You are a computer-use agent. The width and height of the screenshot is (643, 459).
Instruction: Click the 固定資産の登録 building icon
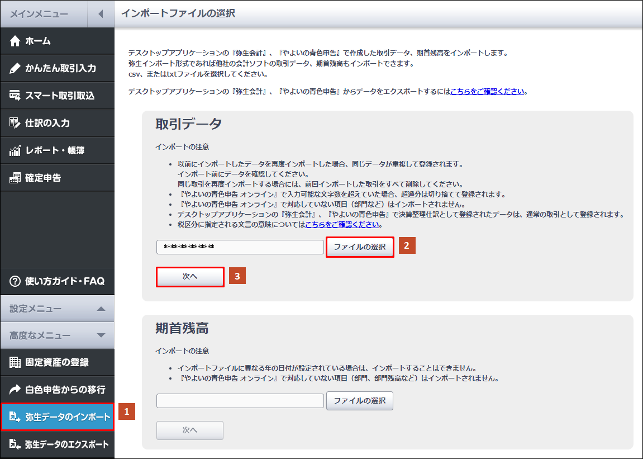point(15,362)
